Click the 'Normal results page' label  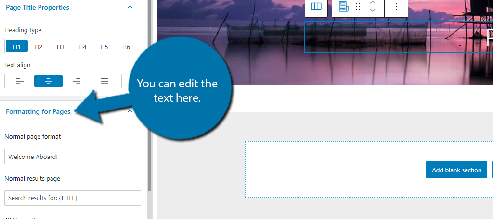coord(32,179)
